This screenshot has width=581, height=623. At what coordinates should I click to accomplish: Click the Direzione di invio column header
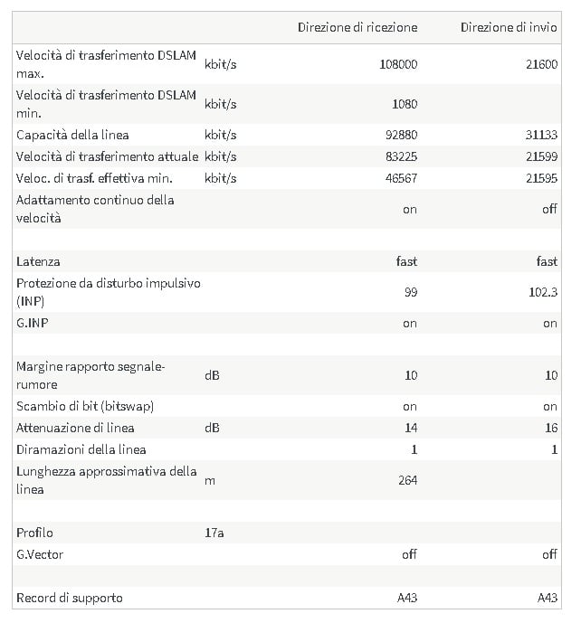[509, 27]
